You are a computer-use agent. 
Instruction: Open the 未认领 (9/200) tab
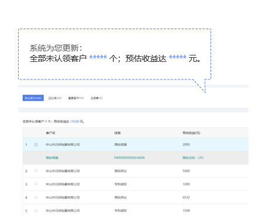point(33,98)
